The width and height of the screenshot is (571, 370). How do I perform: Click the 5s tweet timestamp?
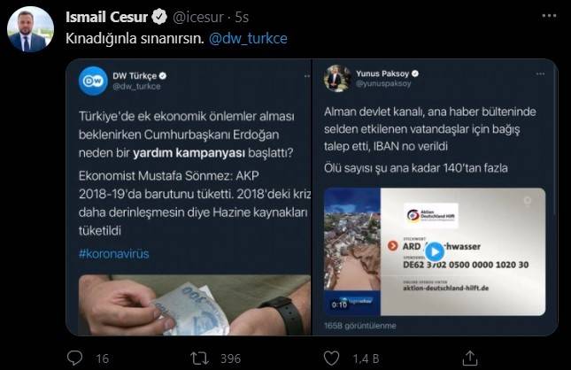click(x=242, y=17)
